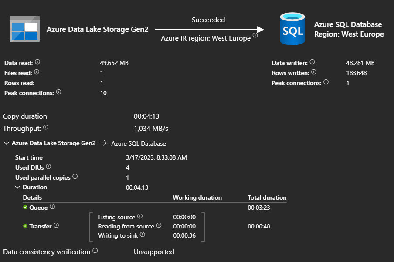394x262 pixels.
Task: Click info icon beside Used parallel copies
Action: (x=75, y=177)
